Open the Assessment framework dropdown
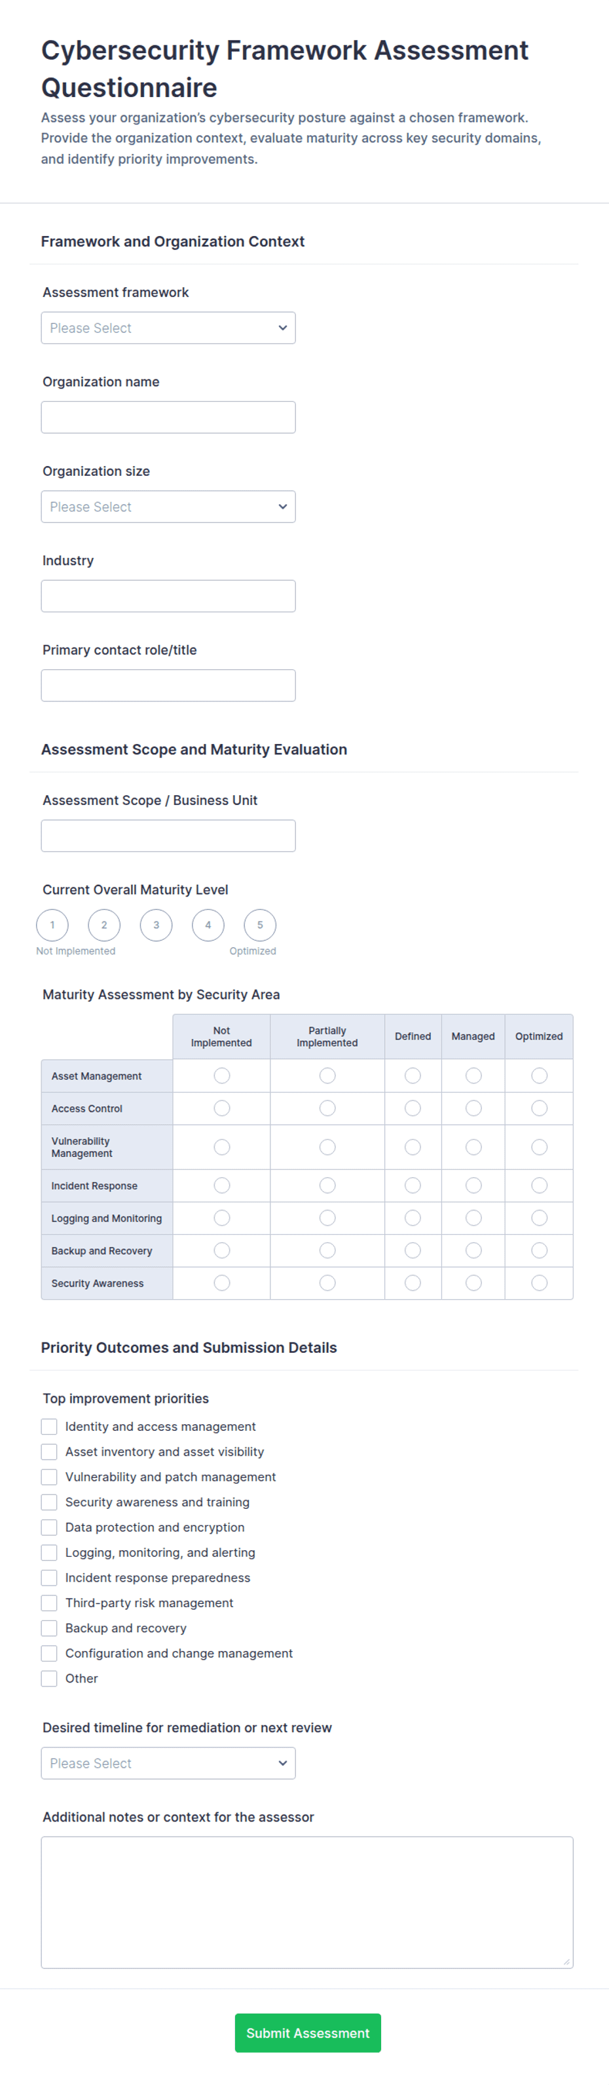The height and width of the screenshot is (2085, 609). click(168, 328)
